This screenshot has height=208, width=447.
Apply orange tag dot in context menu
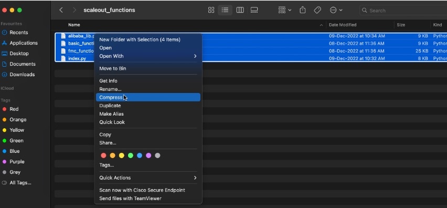click(113, 155)
